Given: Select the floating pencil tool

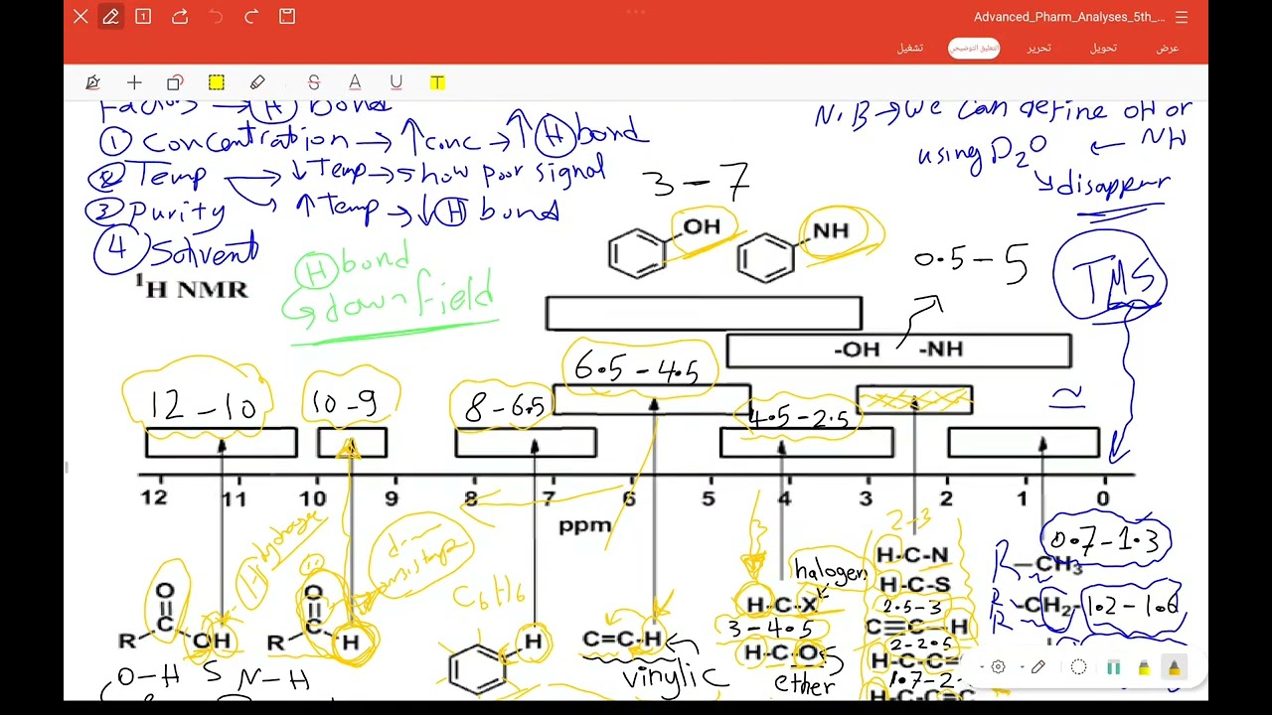Looking at the screenshot, I should click(1038, 667).
